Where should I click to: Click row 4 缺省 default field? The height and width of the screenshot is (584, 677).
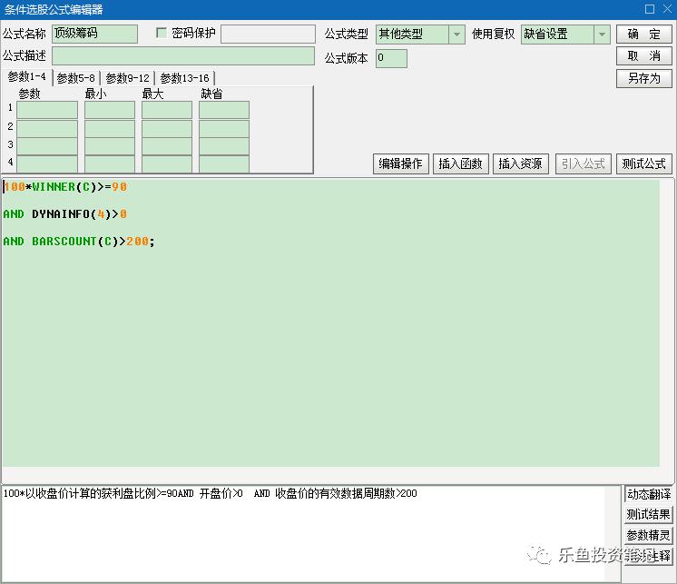coord(224,164)
